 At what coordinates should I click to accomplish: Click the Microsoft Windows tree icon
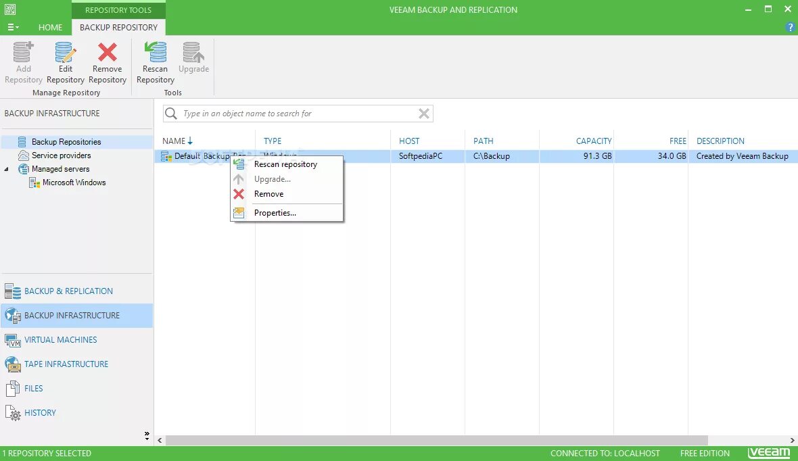click(x=34, y=183)
